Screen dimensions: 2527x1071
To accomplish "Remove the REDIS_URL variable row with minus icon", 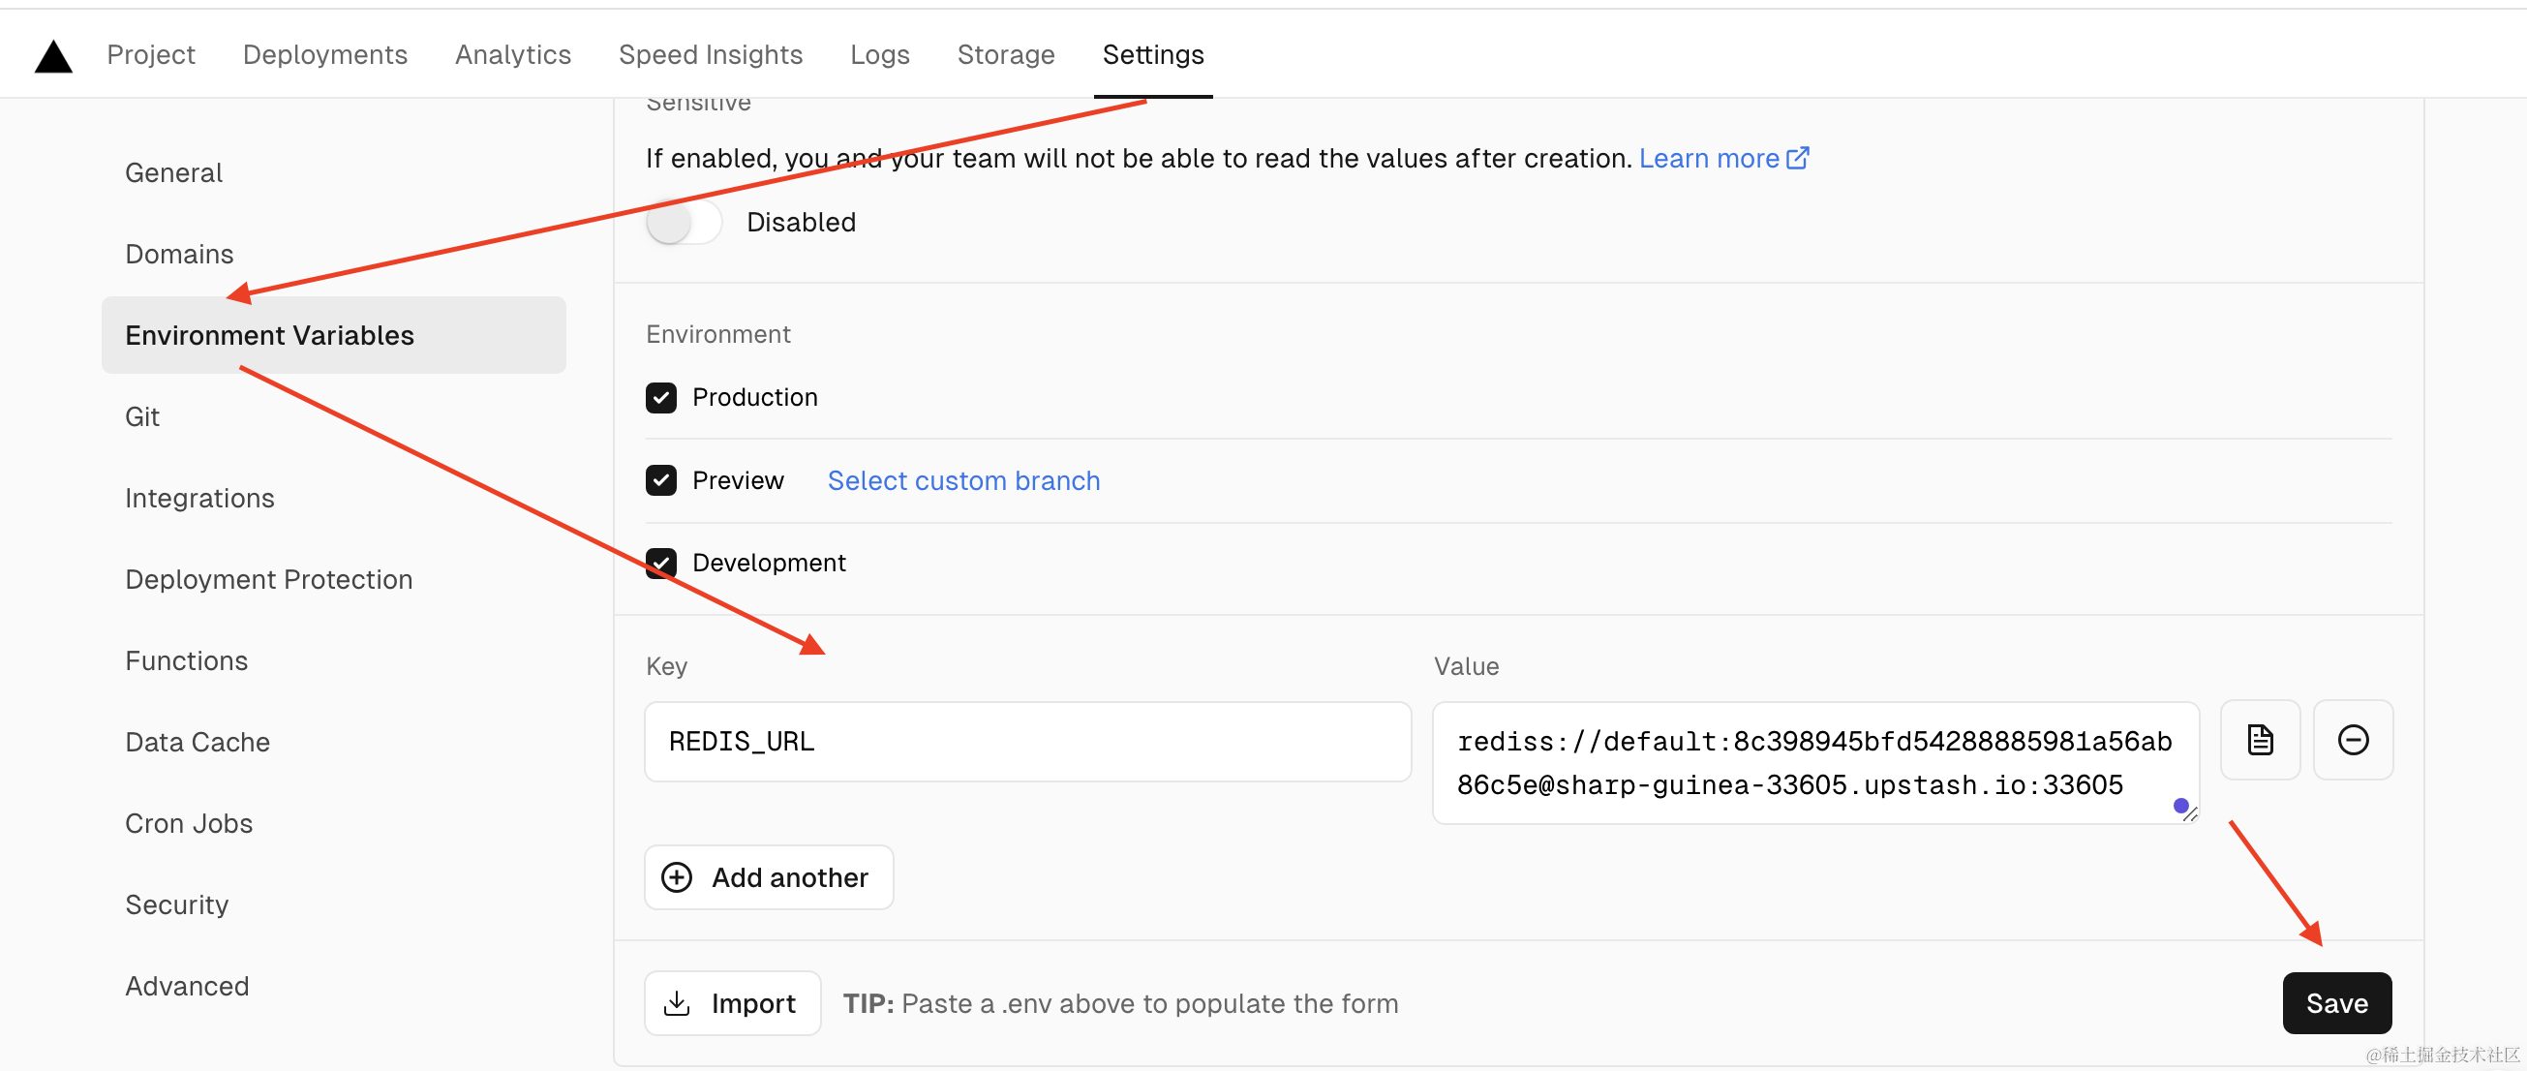I will point(2353,740).
